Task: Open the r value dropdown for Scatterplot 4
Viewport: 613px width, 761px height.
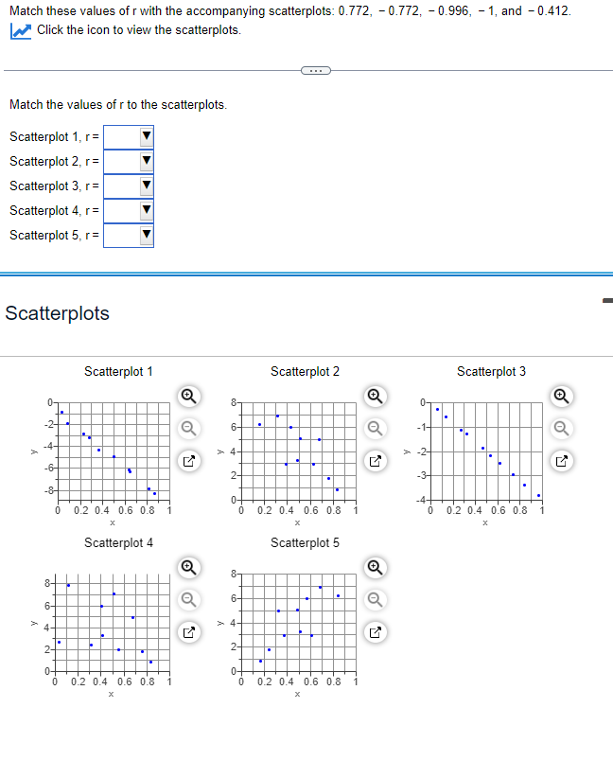Action: (145, 210)
